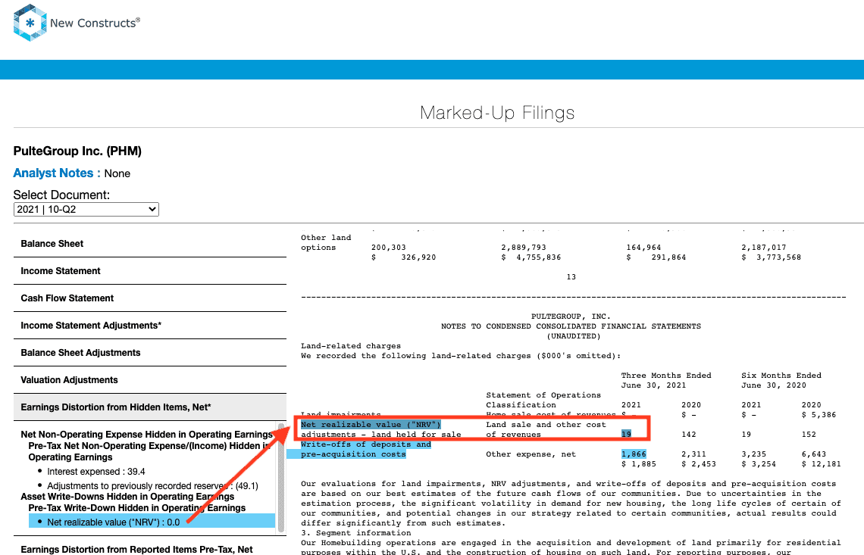This screenshot has width=864, height=555.
Task: Click highlighted Net realizable value ("NRV") text
Action: point(371,424)
